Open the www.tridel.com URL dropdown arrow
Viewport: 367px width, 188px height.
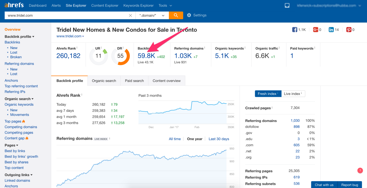83,36
